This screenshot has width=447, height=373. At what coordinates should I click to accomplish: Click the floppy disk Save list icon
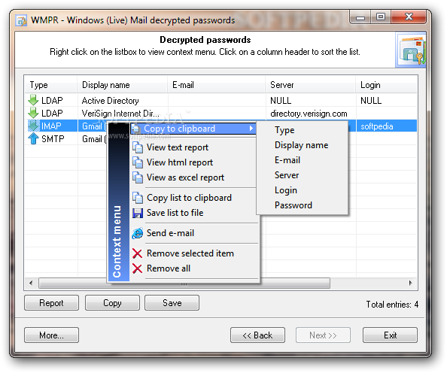click(x=138, y=213)
